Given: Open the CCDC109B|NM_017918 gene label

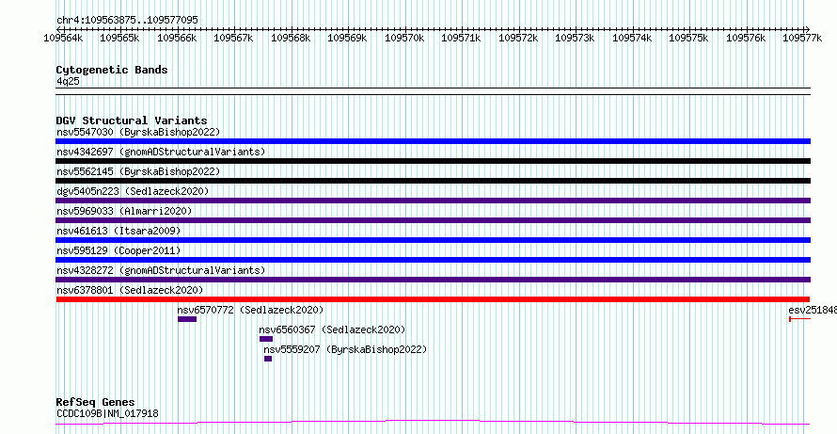Looking at the screenshot, I should tap(107, 413).
